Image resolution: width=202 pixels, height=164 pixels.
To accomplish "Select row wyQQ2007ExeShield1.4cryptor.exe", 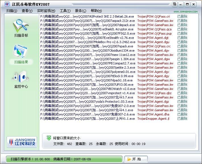I will click(x=114, y=29).
